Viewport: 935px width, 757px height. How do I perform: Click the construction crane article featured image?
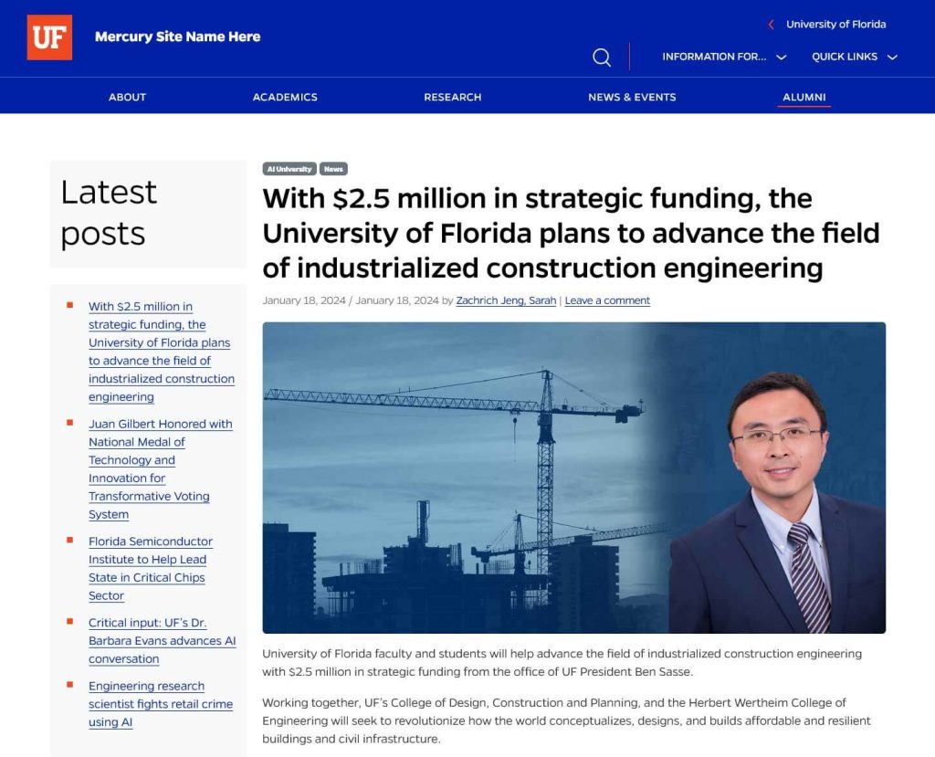[x=573, y=478]
